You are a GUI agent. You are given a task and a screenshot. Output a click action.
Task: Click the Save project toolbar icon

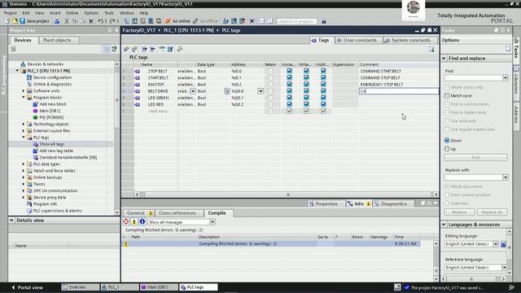[x=22, y=21]
